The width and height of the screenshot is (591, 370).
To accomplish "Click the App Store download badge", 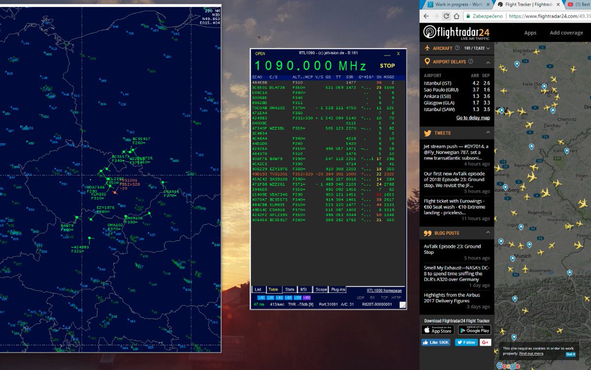I will (x=438, y=330).
